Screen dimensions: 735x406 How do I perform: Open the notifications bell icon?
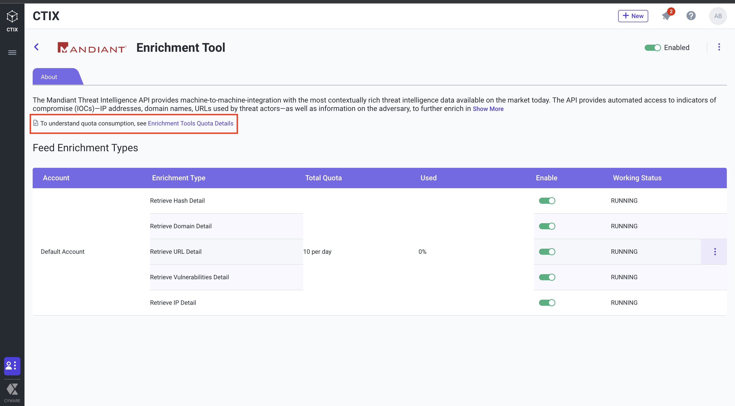(667, 16)
